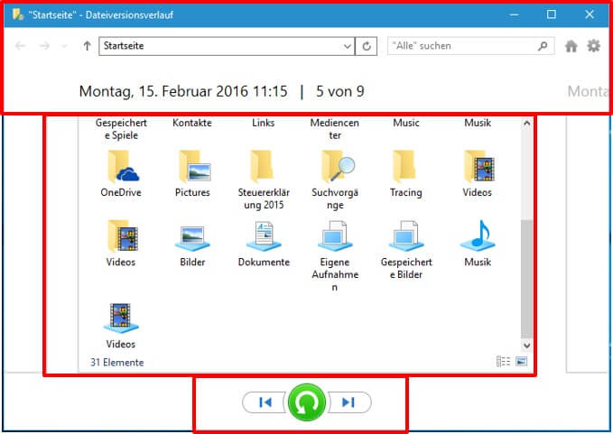Select the Gespeicherte Bilder library
The width and height of the screenshot is (613, 434).
pyautogui.click(x=406, y=250)
